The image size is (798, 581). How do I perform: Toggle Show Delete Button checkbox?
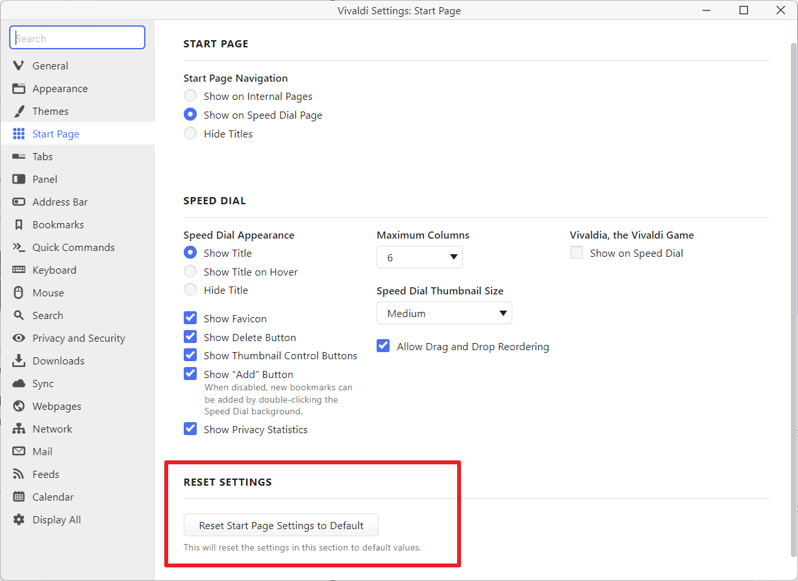point(190,337)
